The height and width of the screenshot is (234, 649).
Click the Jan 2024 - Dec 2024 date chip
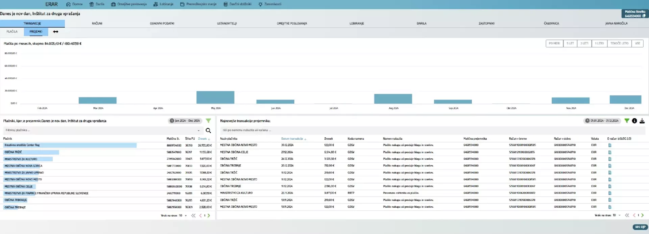185,121
